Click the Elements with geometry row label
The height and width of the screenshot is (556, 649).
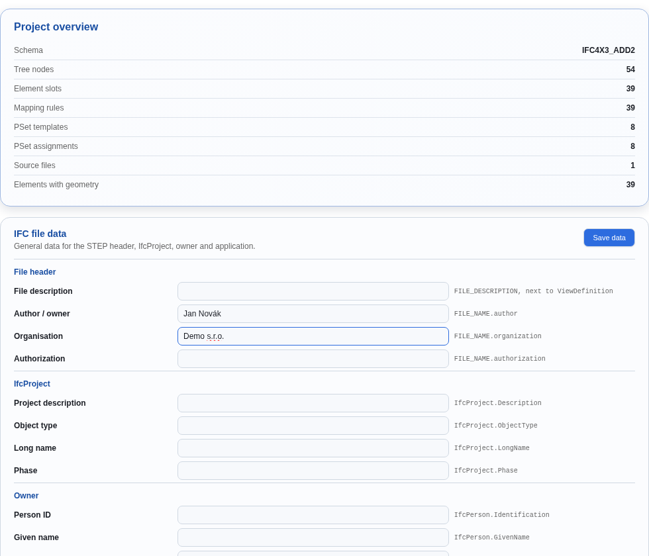point(56,185)
